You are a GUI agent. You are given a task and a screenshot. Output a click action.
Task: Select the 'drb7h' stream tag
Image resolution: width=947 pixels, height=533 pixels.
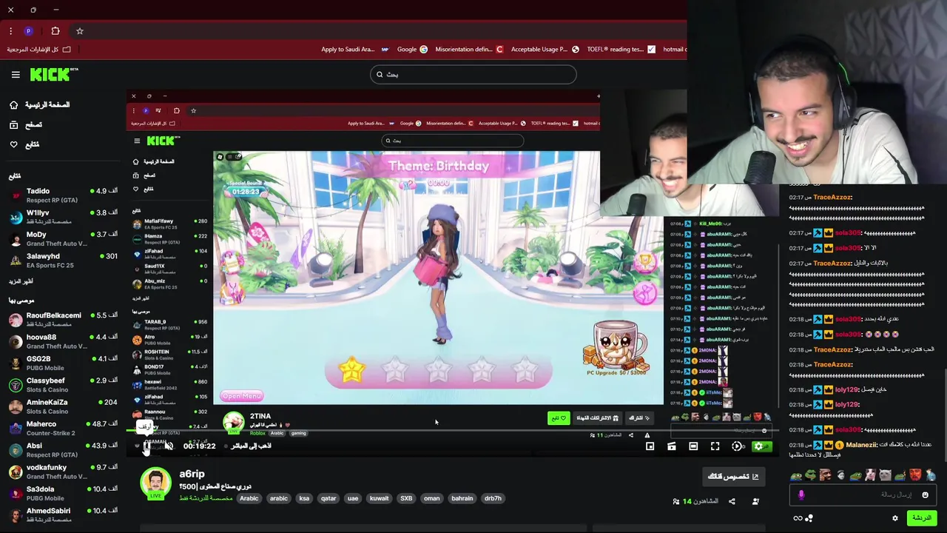coord(493,498)
